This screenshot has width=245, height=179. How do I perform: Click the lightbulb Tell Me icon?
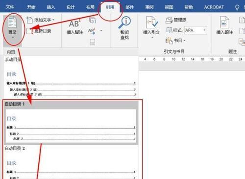[x=237, y=7]
